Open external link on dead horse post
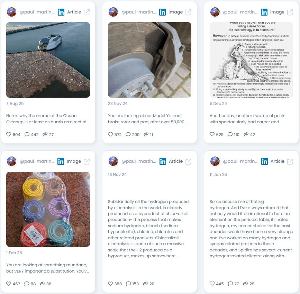300x294 pixels. tap(290, 12)
